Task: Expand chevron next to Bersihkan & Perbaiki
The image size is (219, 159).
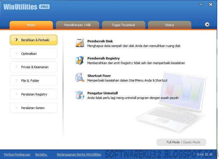Action: click(17, 40)
